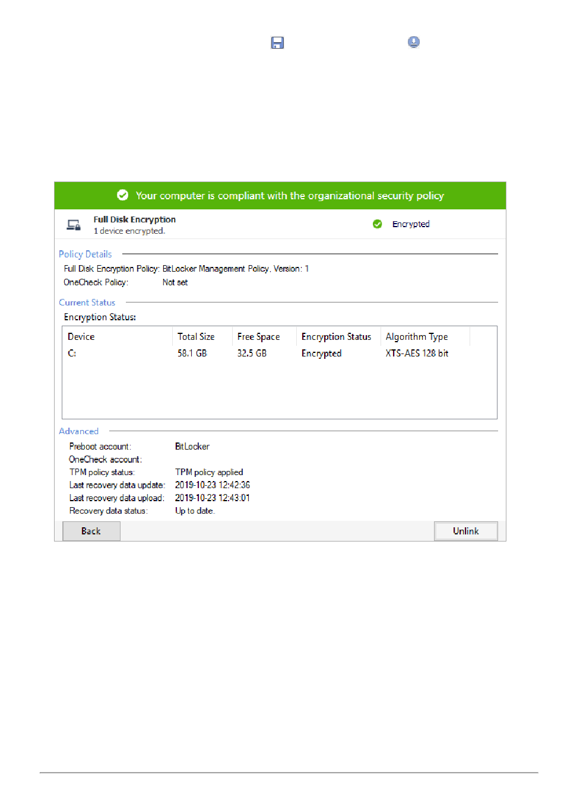Click the Last recovery data update: label
The image size is (564, 812).
point(117,485)
